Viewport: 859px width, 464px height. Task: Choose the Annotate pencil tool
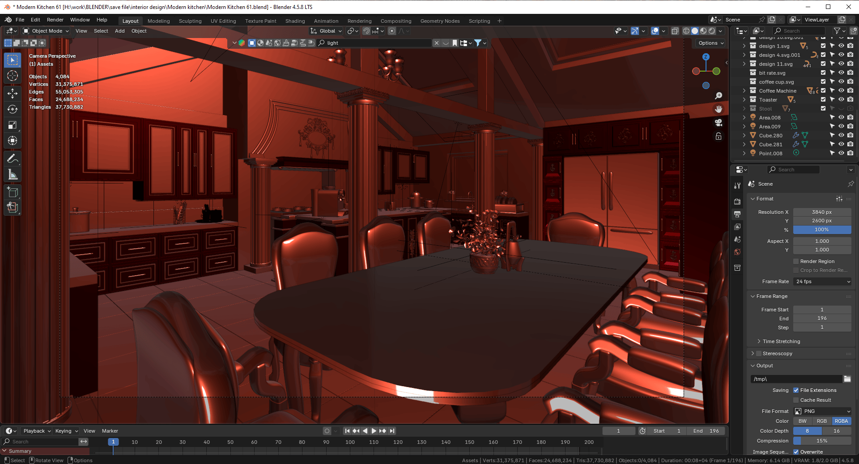(x=13, y=159)
